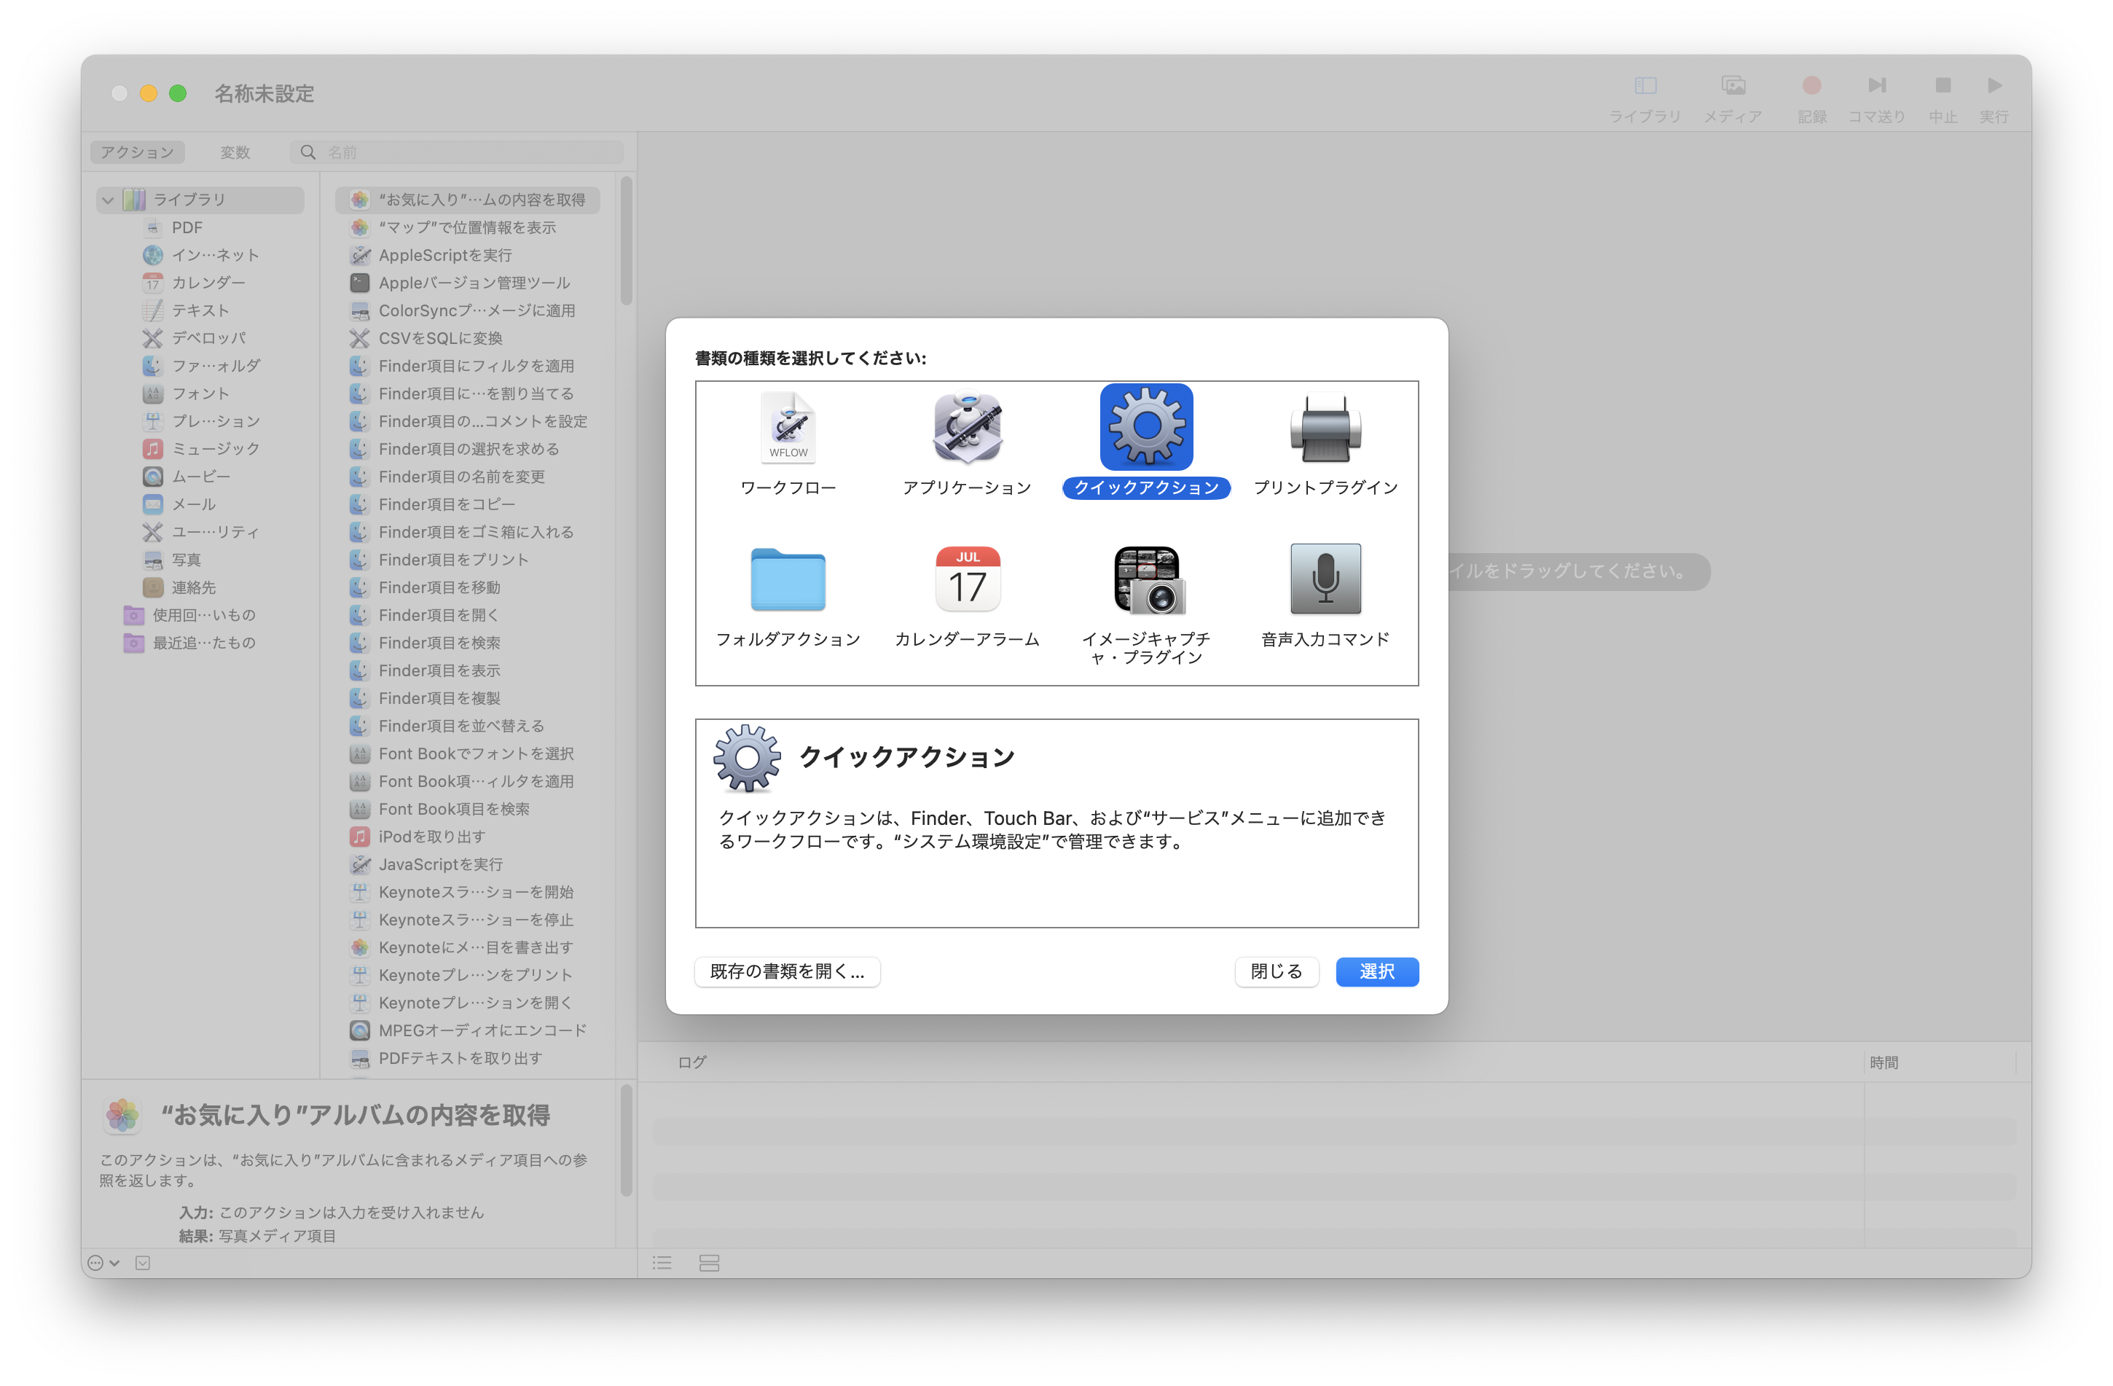Open the action menu ellipsis dropdown
This screenshot has width=2113, height=1386.
point(103,1263)
